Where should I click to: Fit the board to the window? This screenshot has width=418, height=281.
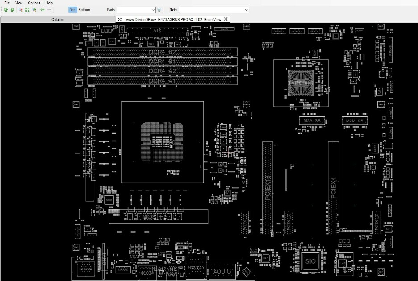point(27,10)
